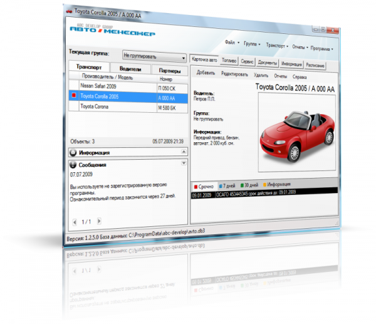
Task: Select the 7 дней filter tab
Action: (x=227, y=186)
